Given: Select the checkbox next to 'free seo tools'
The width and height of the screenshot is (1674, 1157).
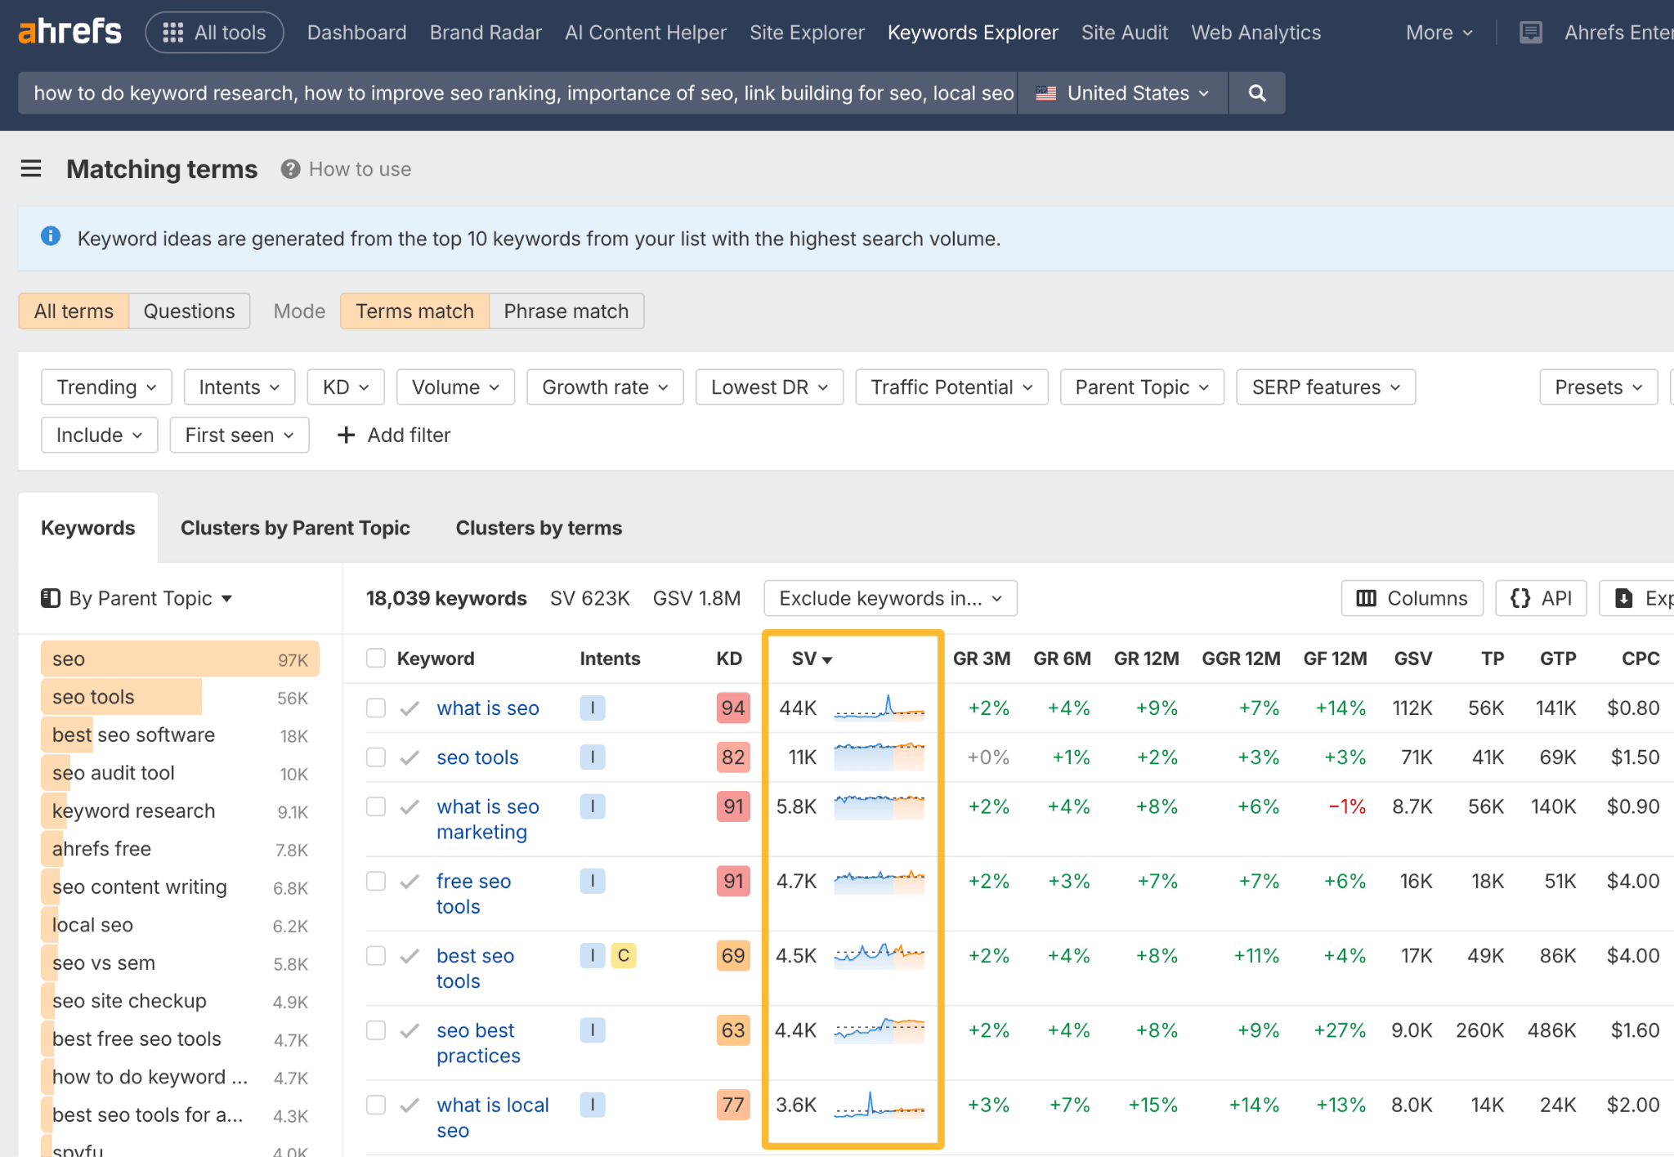Looking at the screenshot, I should [375, 881].
